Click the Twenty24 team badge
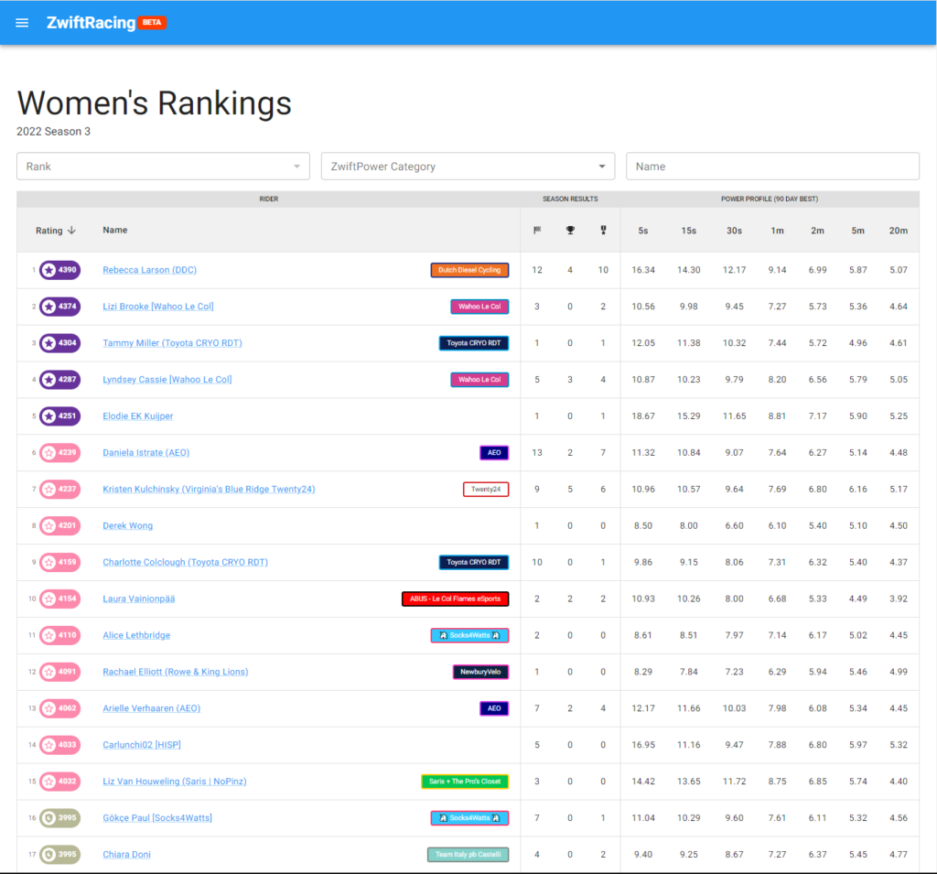The width and height of the screenshot is (937, 874). 486,490
